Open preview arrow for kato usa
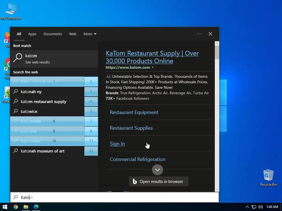Image resolution: width=282 pixels, height=211 pixels. (x=91, y=131)
